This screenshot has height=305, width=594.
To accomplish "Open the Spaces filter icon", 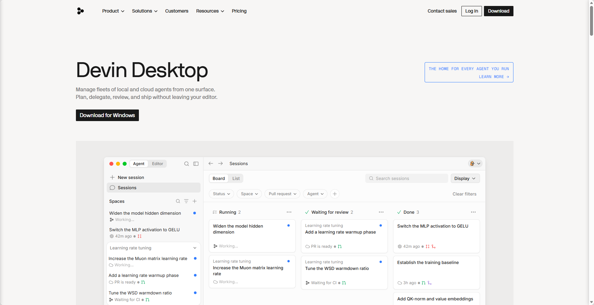I will pos(186,201).
